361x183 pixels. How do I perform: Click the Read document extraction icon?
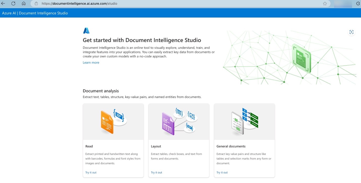pyautogui.click(x=113, y=121)
